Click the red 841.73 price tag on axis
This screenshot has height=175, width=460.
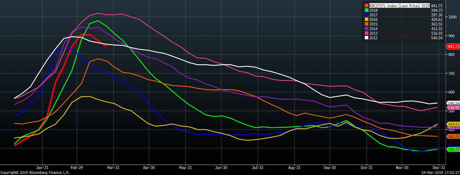pyautogui.click(x=453, y=46)
